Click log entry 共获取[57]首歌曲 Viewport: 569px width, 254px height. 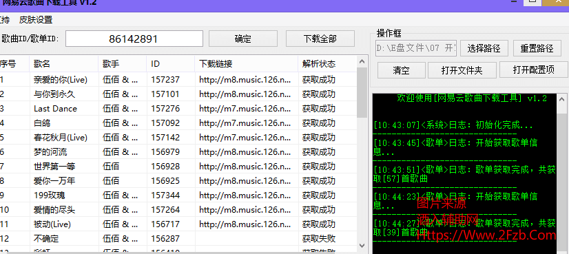tap(464, 174)
